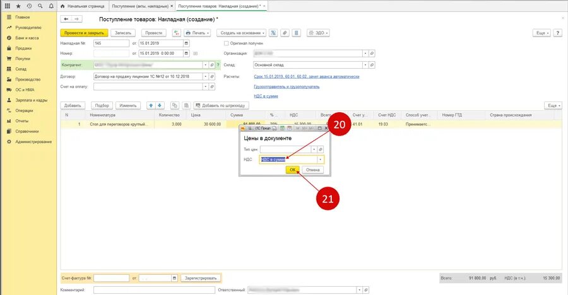Show Dt/Kt postings icon

point(177,33)
